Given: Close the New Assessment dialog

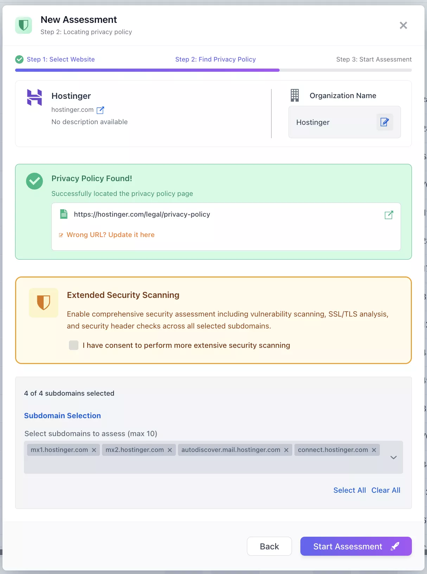Looking at the screenshot, I should pyautogui.click(x=403, y=25).
